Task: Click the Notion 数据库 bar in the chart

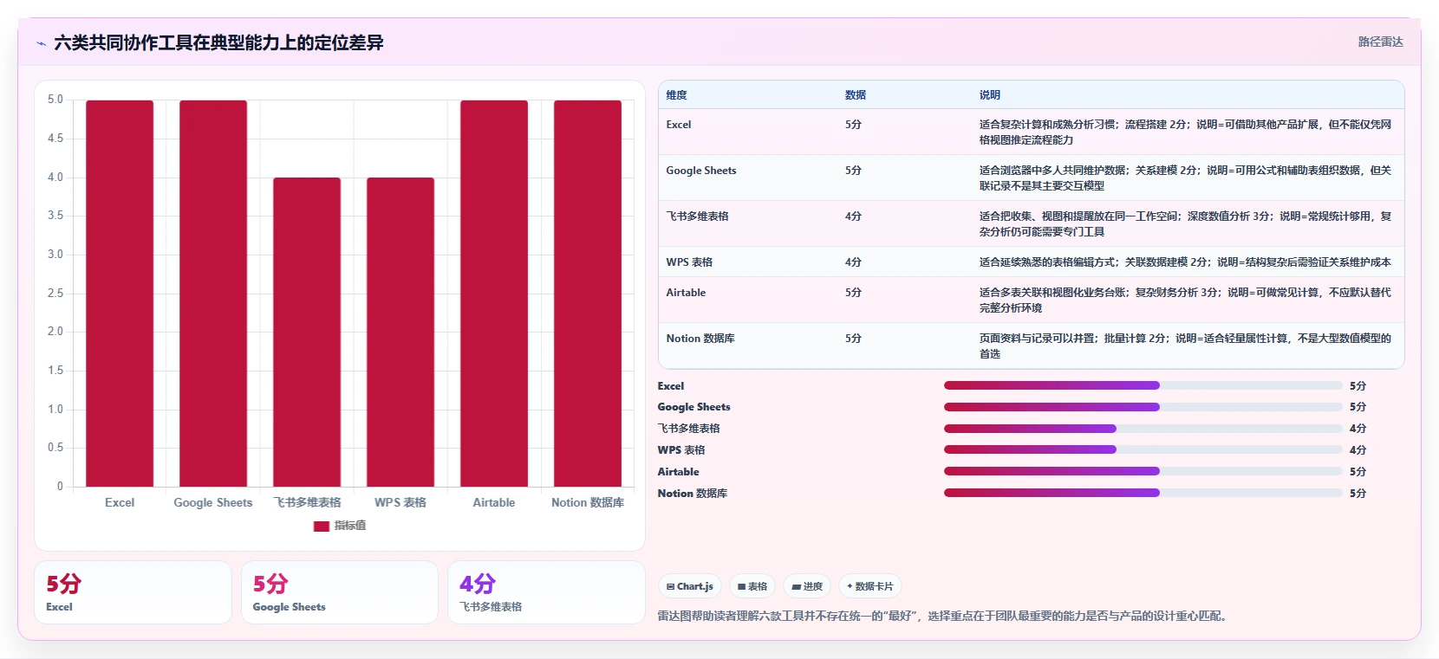Action: click(x=588, y=294)
